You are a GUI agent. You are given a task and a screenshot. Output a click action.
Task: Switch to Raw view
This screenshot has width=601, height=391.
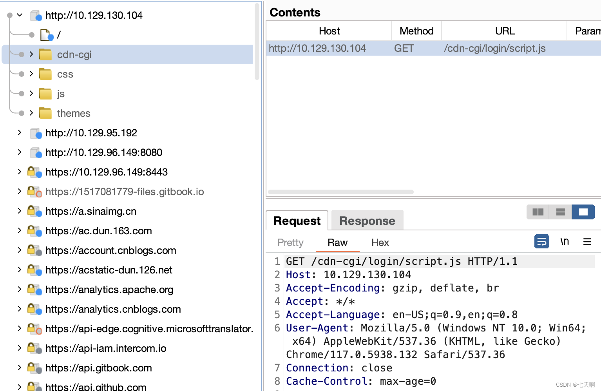(x=337, y=243)
